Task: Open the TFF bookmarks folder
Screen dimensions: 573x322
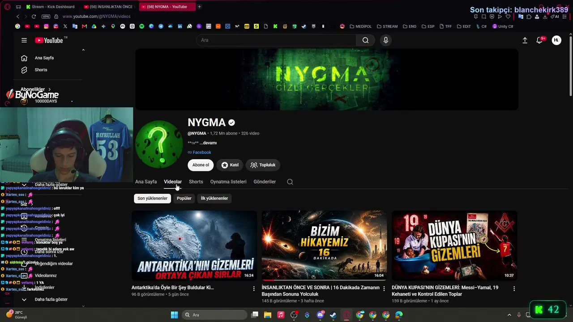Action: point(445,26)
